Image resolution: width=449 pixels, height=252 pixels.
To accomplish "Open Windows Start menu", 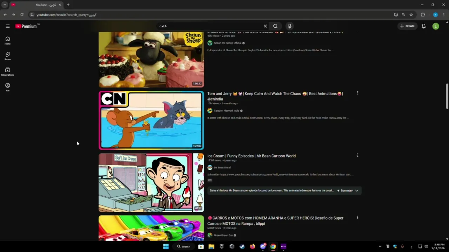I will pos(166,246).
